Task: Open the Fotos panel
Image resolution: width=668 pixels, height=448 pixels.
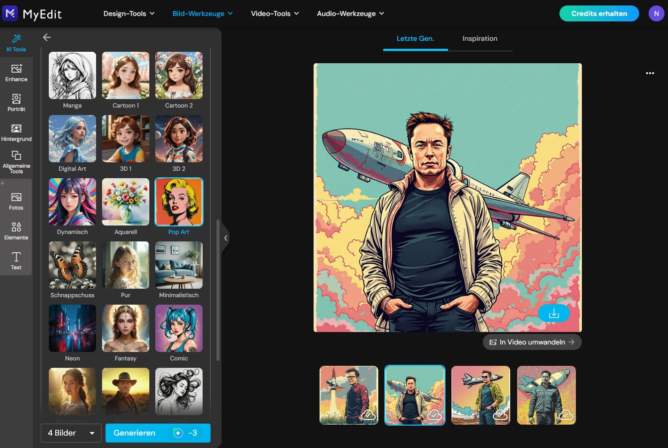Action: tap(16, 202)
